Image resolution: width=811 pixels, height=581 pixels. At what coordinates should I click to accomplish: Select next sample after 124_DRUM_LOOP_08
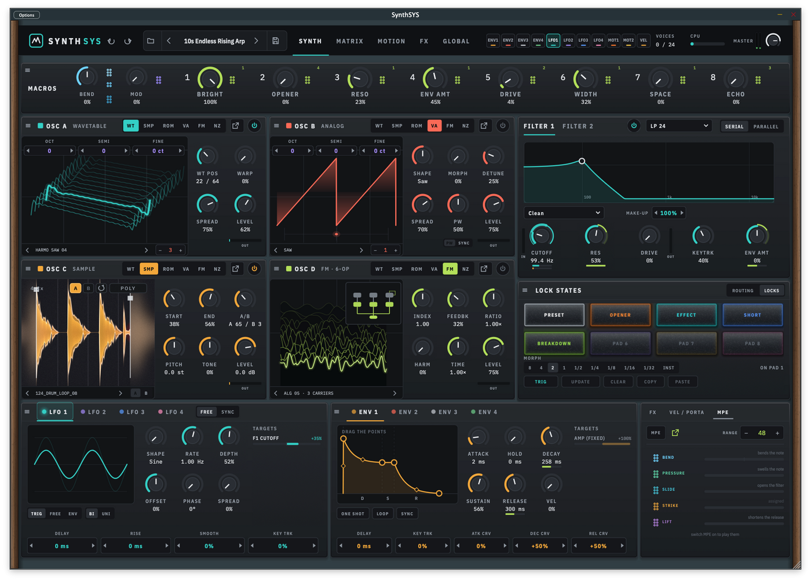coord(120,393)
